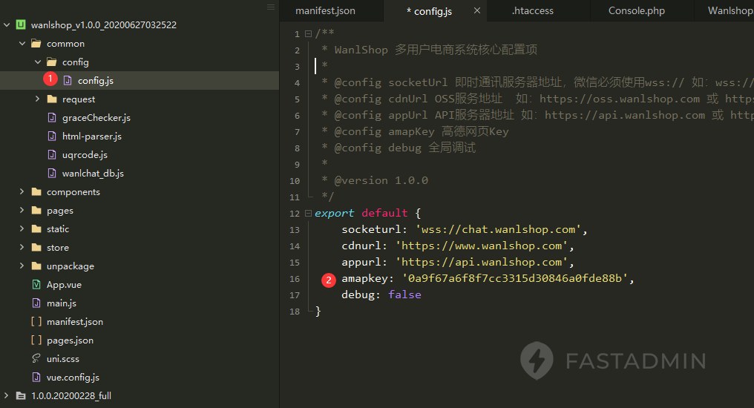
Task: Fold the export default block at line 12
Action: pos(308,213)
